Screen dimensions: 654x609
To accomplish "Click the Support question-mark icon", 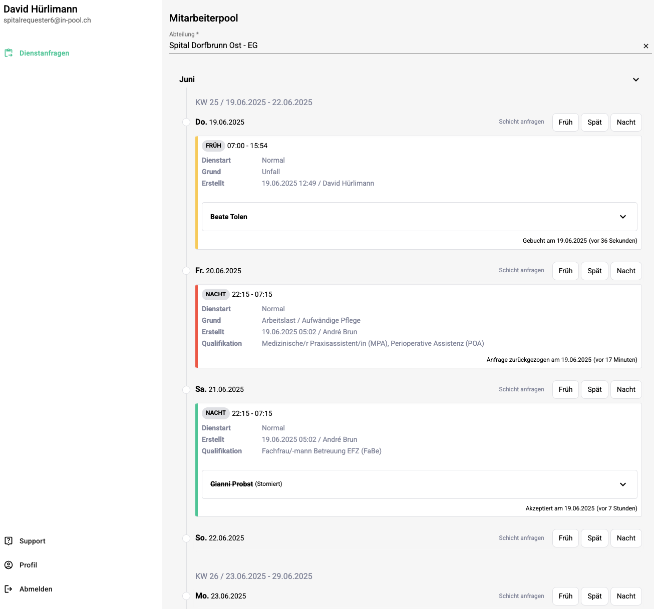I will [9, 541].
